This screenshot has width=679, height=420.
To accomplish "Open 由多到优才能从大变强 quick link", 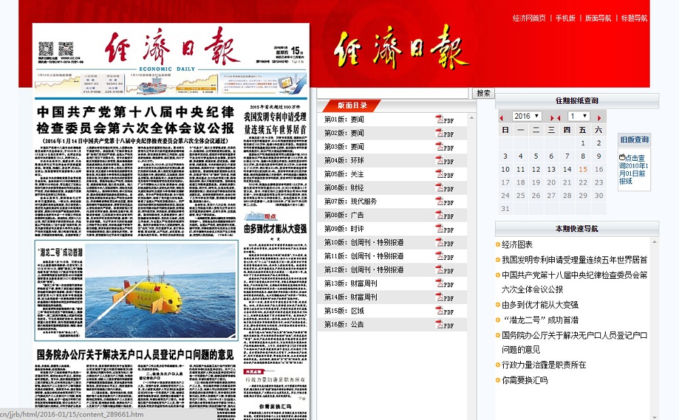I will coord(540,305).
